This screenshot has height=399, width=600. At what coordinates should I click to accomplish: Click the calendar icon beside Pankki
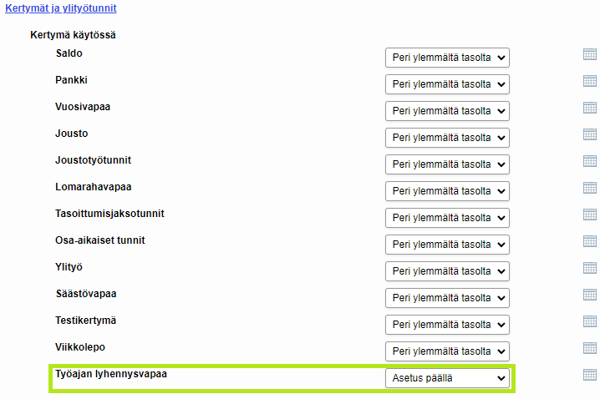point(590,81)
